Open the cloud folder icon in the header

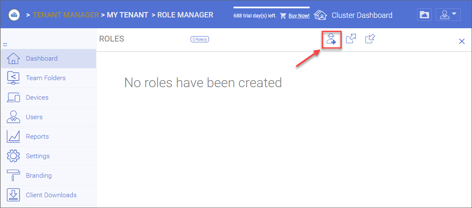pos(425,15)
